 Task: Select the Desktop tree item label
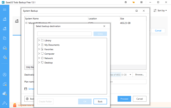[x=49, y=63]
